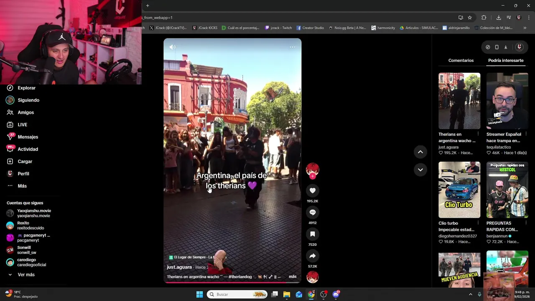The width and height of the screenshot is (535, 301).
Task: Click download app icon in top-right pill
Action: (505, 47)
